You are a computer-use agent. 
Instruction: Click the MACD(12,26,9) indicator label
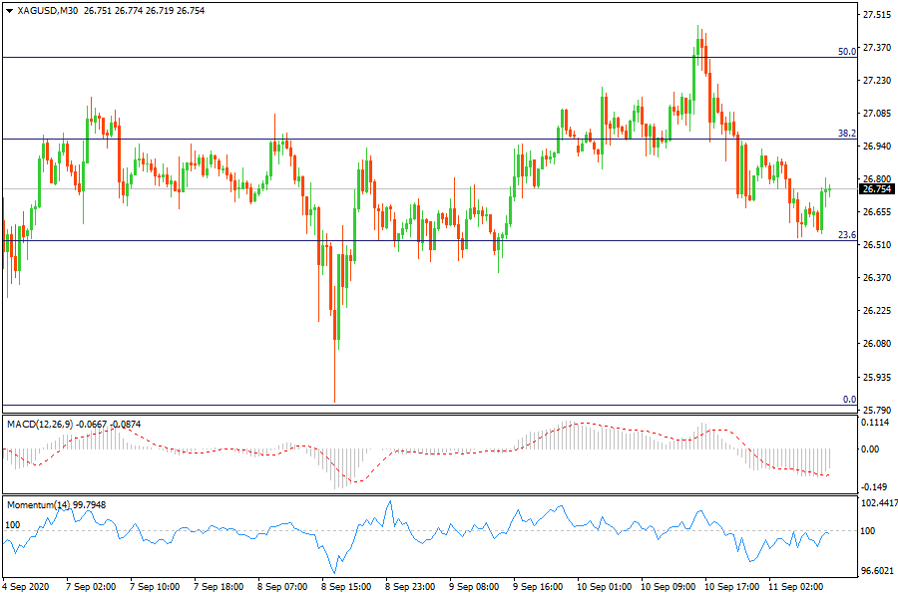coord(39,425)
